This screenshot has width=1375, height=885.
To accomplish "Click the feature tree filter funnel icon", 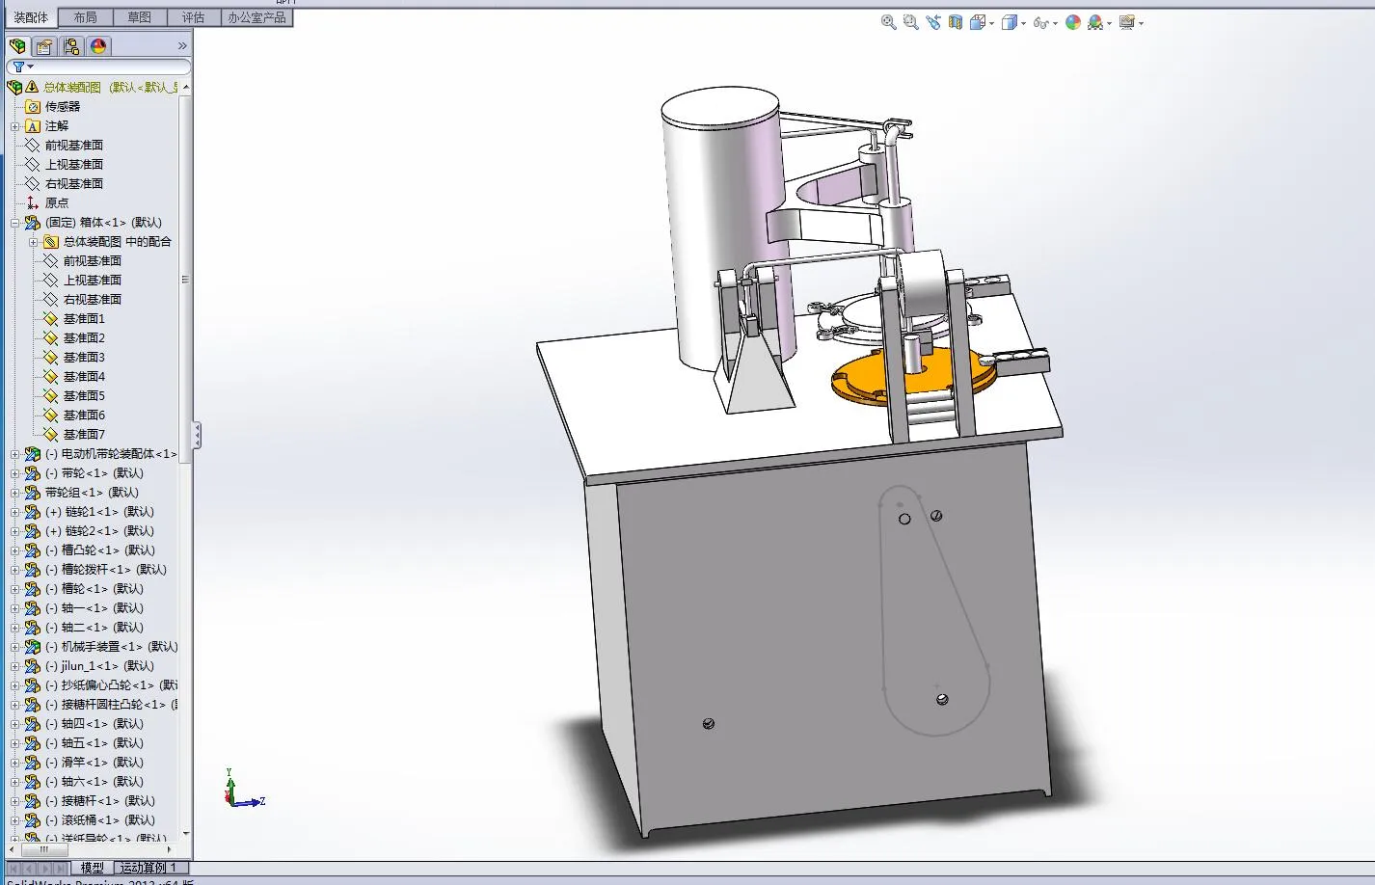I will (x=19, y=67).
